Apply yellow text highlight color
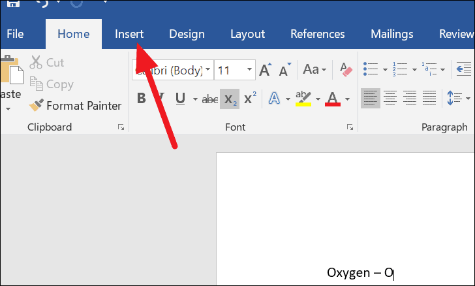The width and height of the screenshot is (475, 286). pos(303,99)
